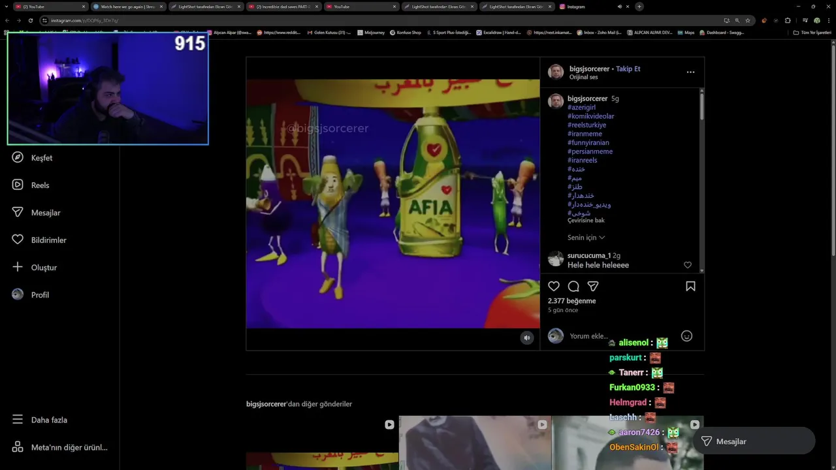This screenshot has height=470, width=836.
Task: Open Chrome profile avatar
Action: pos(816,20)
